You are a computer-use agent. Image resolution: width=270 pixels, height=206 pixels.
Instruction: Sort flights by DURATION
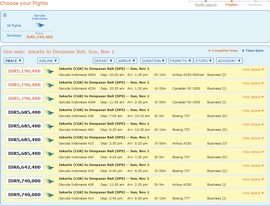coord(153,61)
